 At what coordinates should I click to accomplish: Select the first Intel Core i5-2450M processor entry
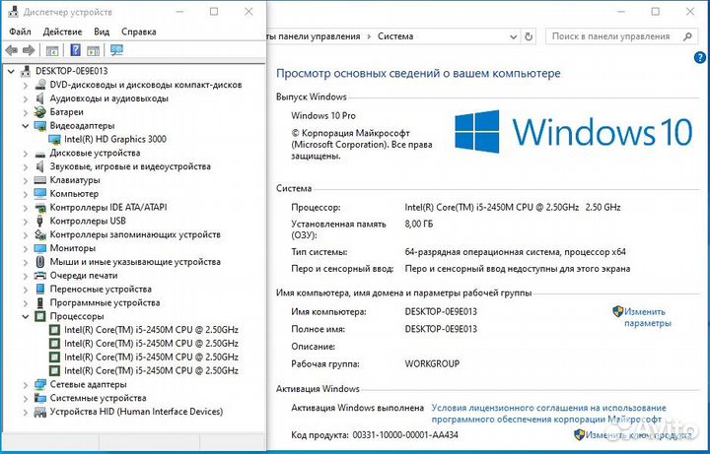click(151, 330)
